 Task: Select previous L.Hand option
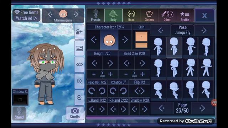coord(92,109)
